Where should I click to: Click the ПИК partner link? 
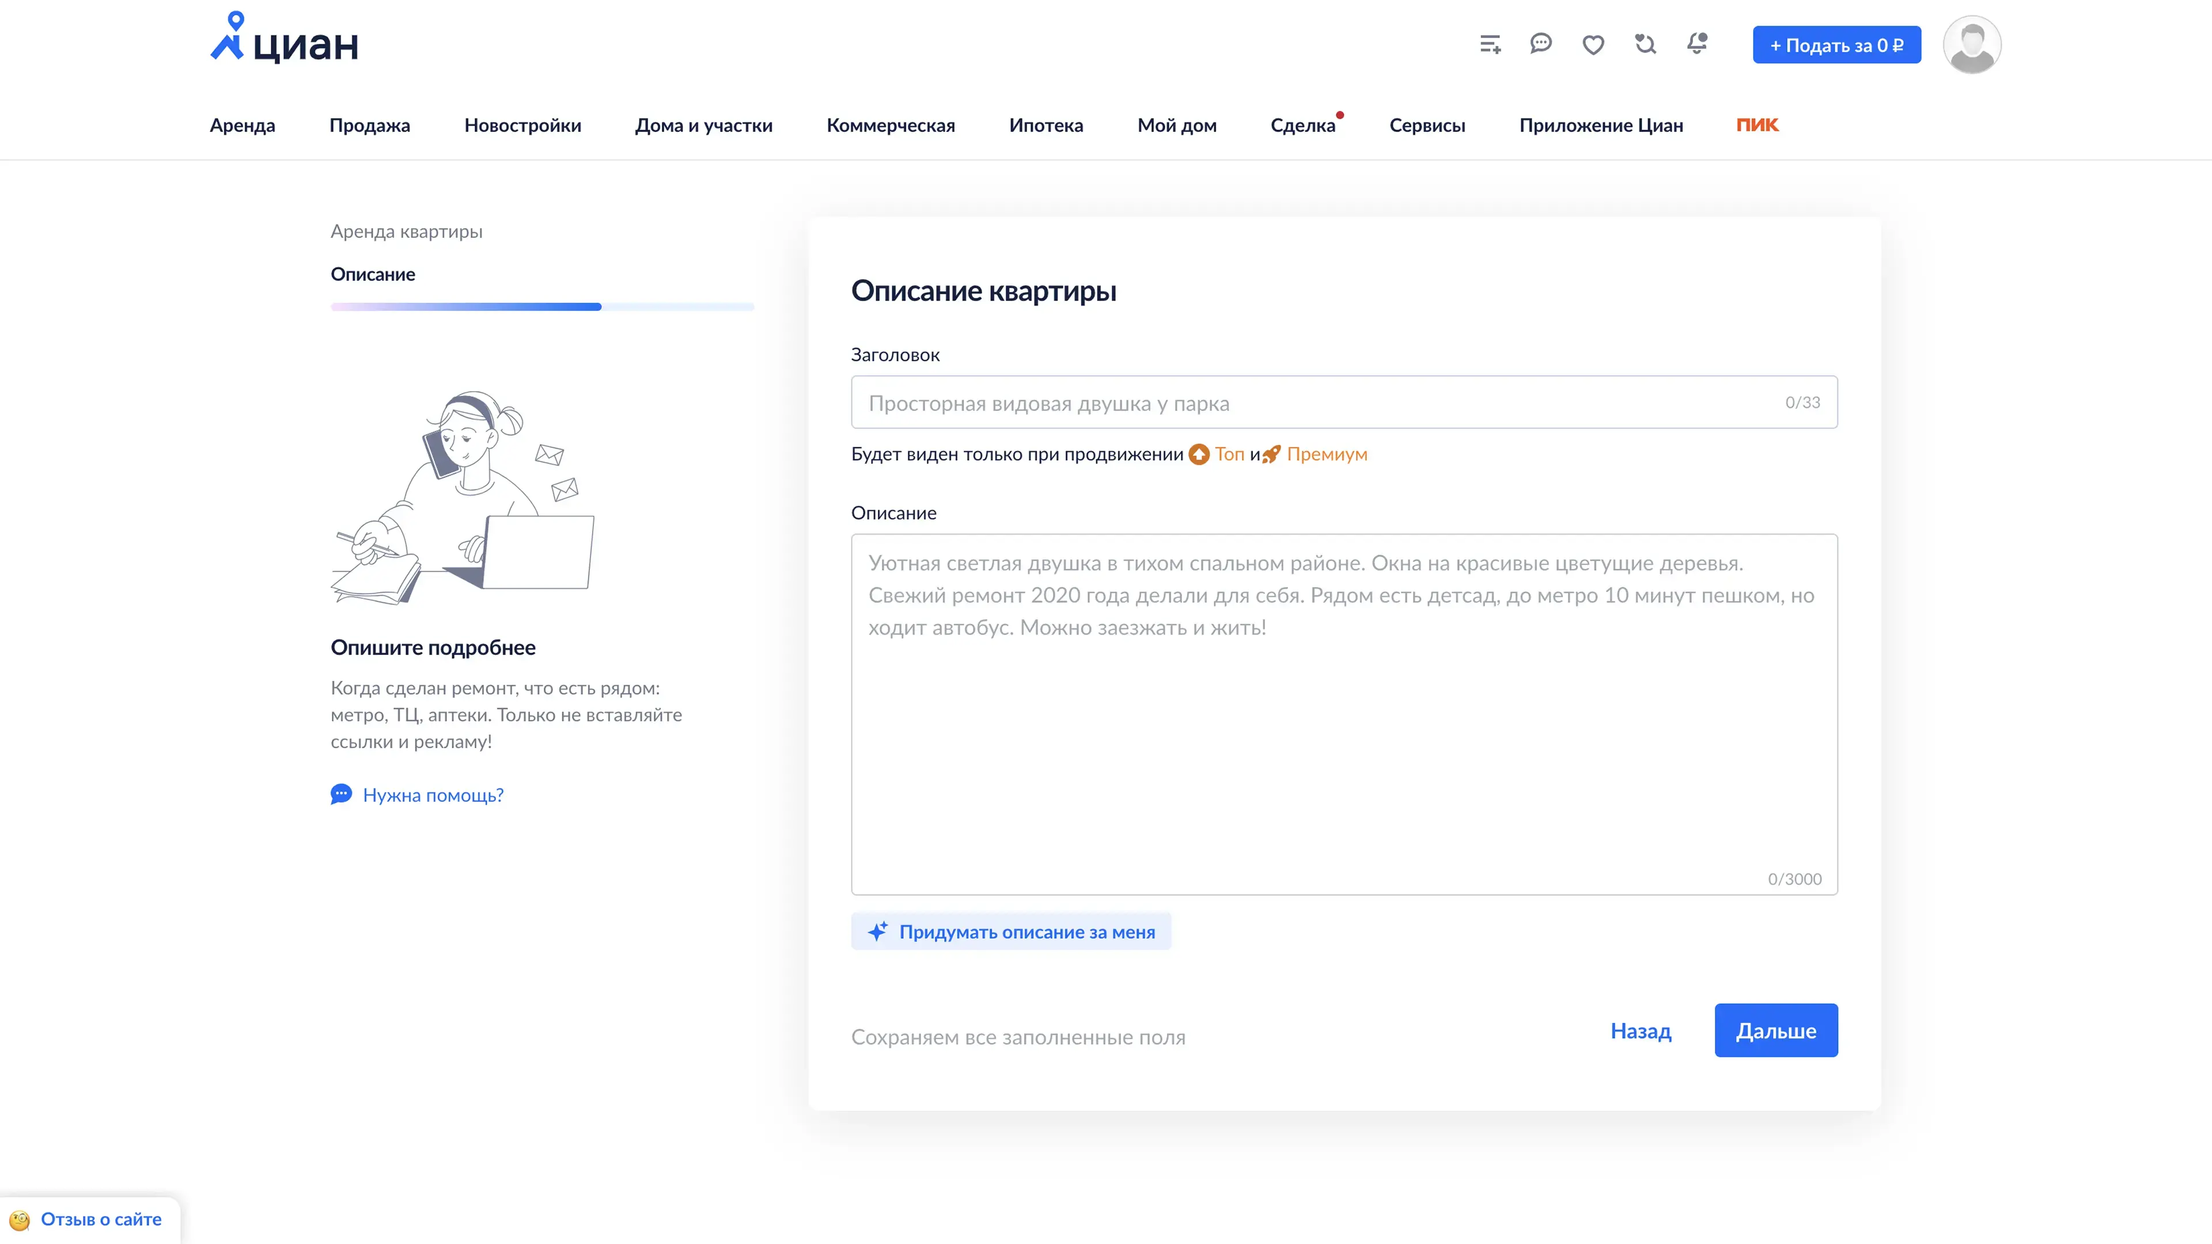point(1757,124)
